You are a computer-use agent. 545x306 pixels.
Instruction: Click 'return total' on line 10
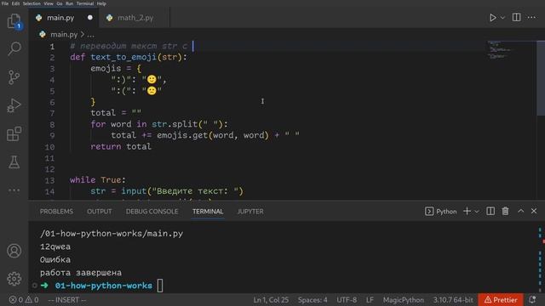[121, 146]
